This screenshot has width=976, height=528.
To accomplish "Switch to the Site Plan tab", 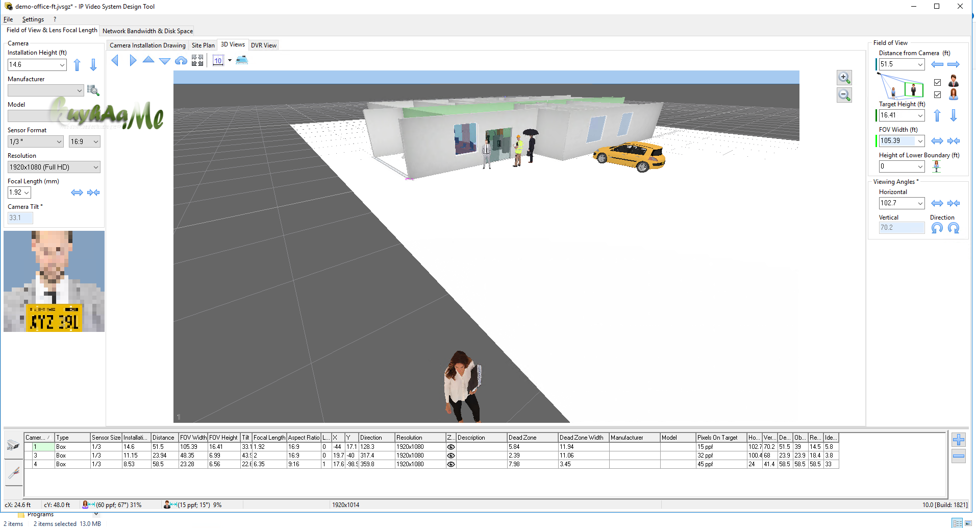I will (x=203, y=45).
